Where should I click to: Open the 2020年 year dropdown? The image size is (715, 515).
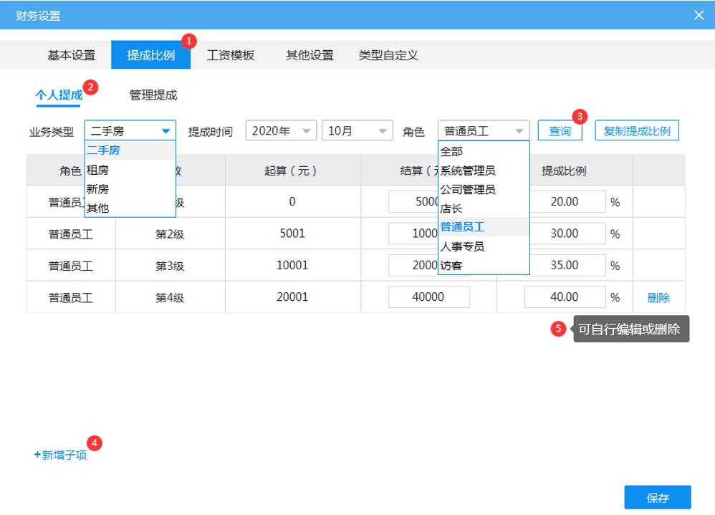281,131
